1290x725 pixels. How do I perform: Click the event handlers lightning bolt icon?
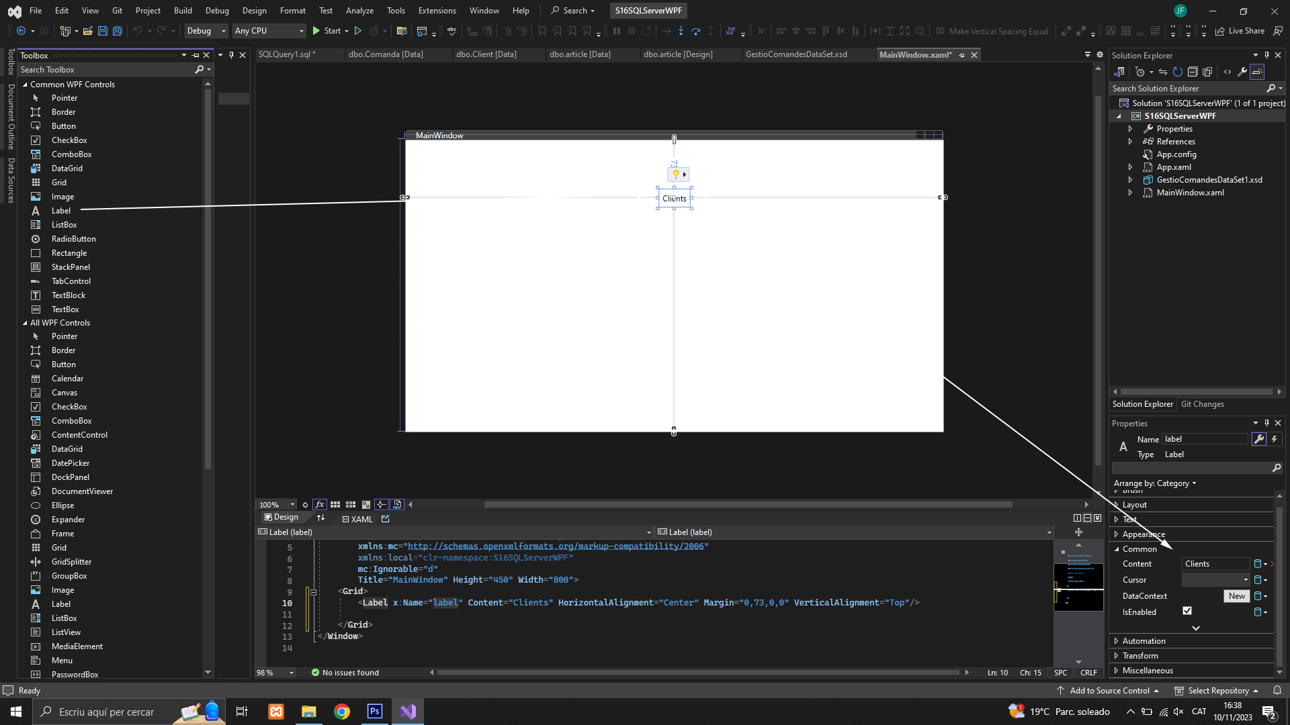pyautogui.click(x=1274, y=439)
